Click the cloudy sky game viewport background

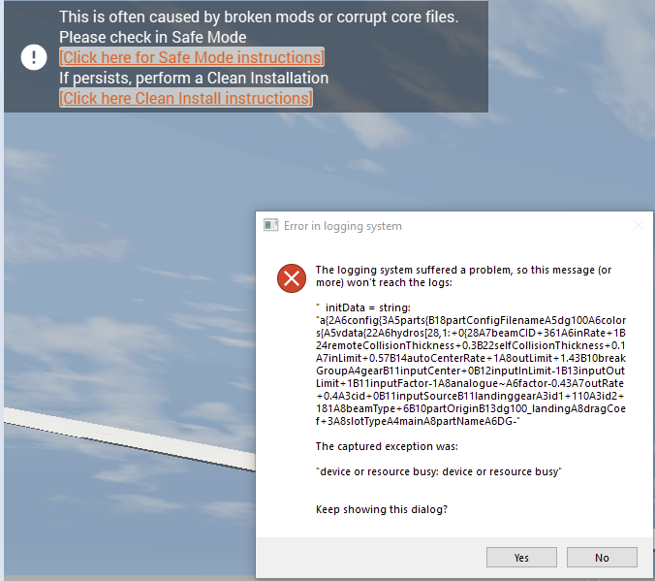(125, 251)
